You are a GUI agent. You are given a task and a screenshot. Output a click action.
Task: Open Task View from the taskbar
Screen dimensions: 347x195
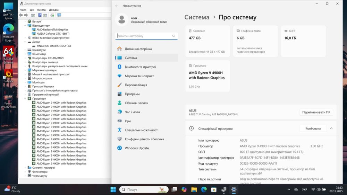click(174, 189)
